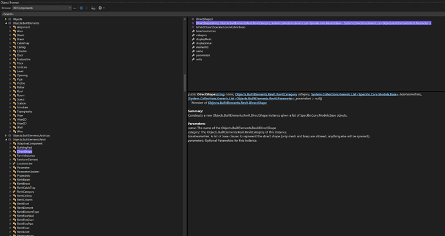Screen dimensions: 445x236
Task: Expand the DirectShape class node
Action: click(x=10, y=152)
